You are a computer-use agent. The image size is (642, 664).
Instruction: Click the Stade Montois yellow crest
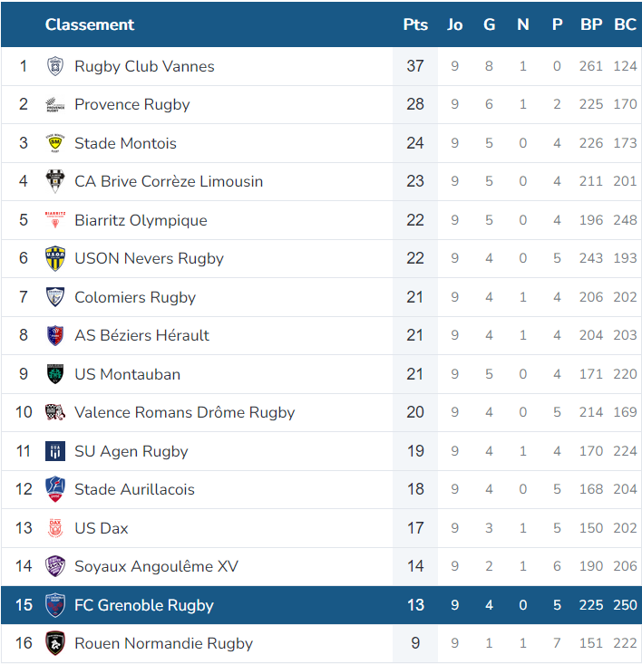(x=55, y=143)
